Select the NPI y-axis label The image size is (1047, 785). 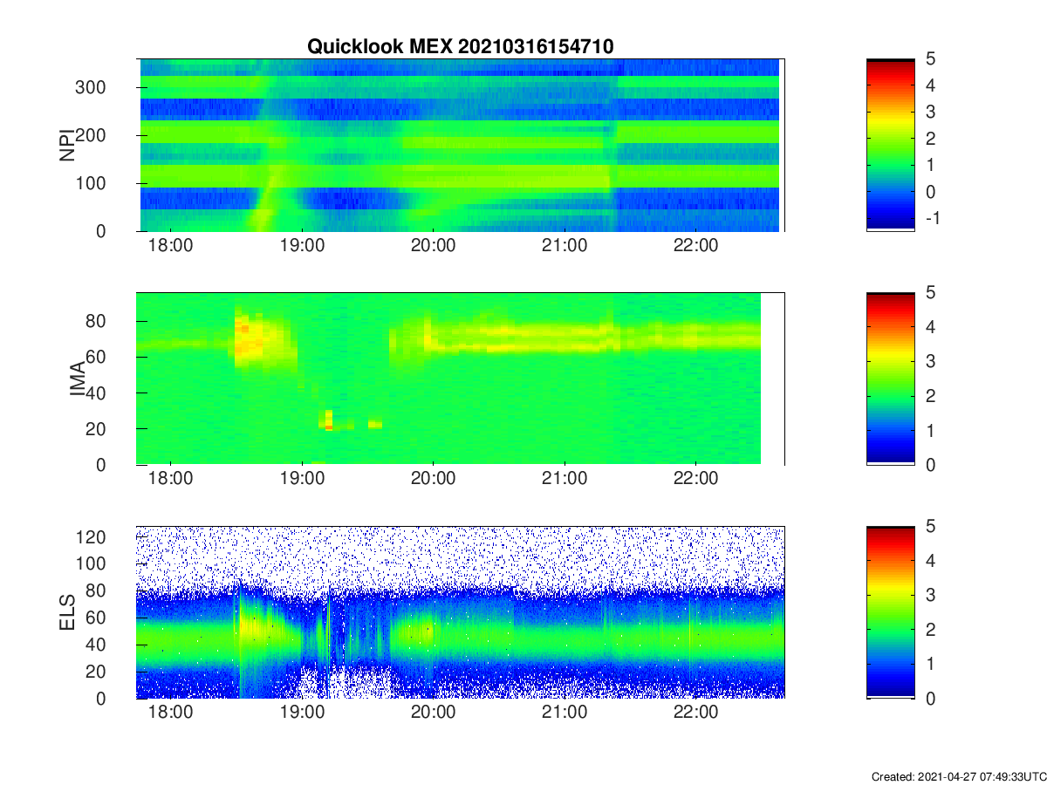tap(67, 145)
